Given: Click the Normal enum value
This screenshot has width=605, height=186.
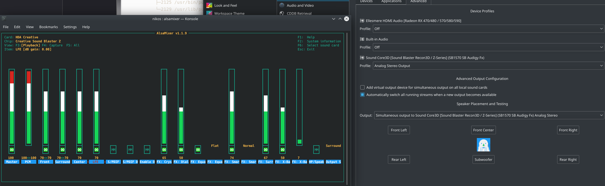Looking at the screenshot, I should (249, 146).
